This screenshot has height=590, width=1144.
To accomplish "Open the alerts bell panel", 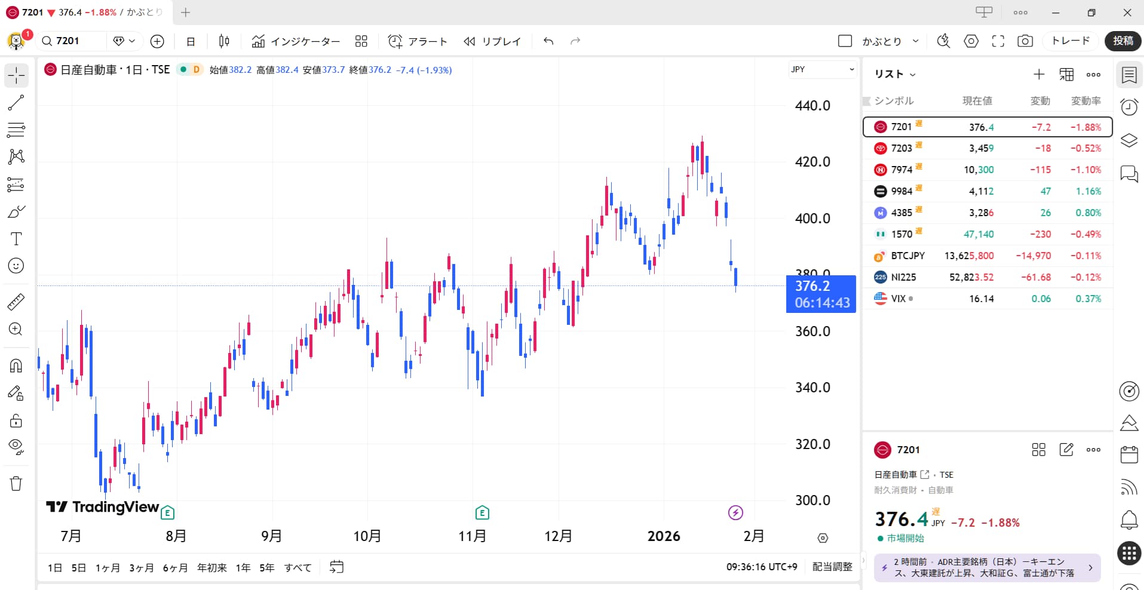I will point(1128,520).
